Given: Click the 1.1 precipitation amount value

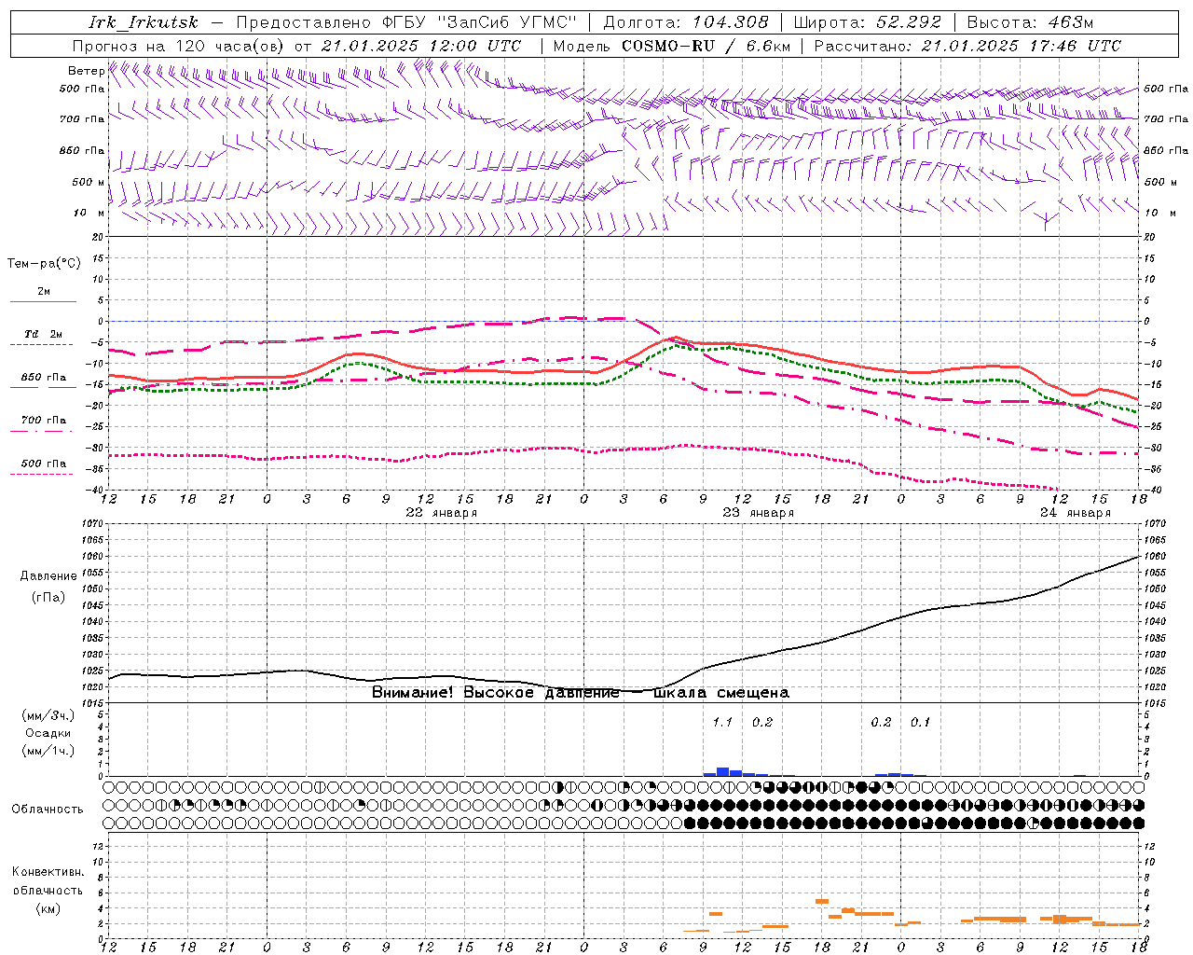Looking at the screenshot, I should [722, 722].
